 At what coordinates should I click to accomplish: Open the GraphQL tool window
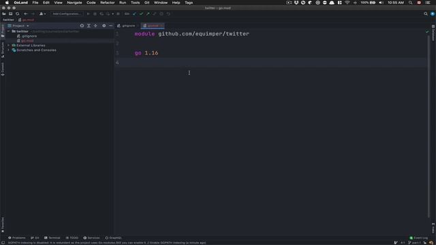113,238
